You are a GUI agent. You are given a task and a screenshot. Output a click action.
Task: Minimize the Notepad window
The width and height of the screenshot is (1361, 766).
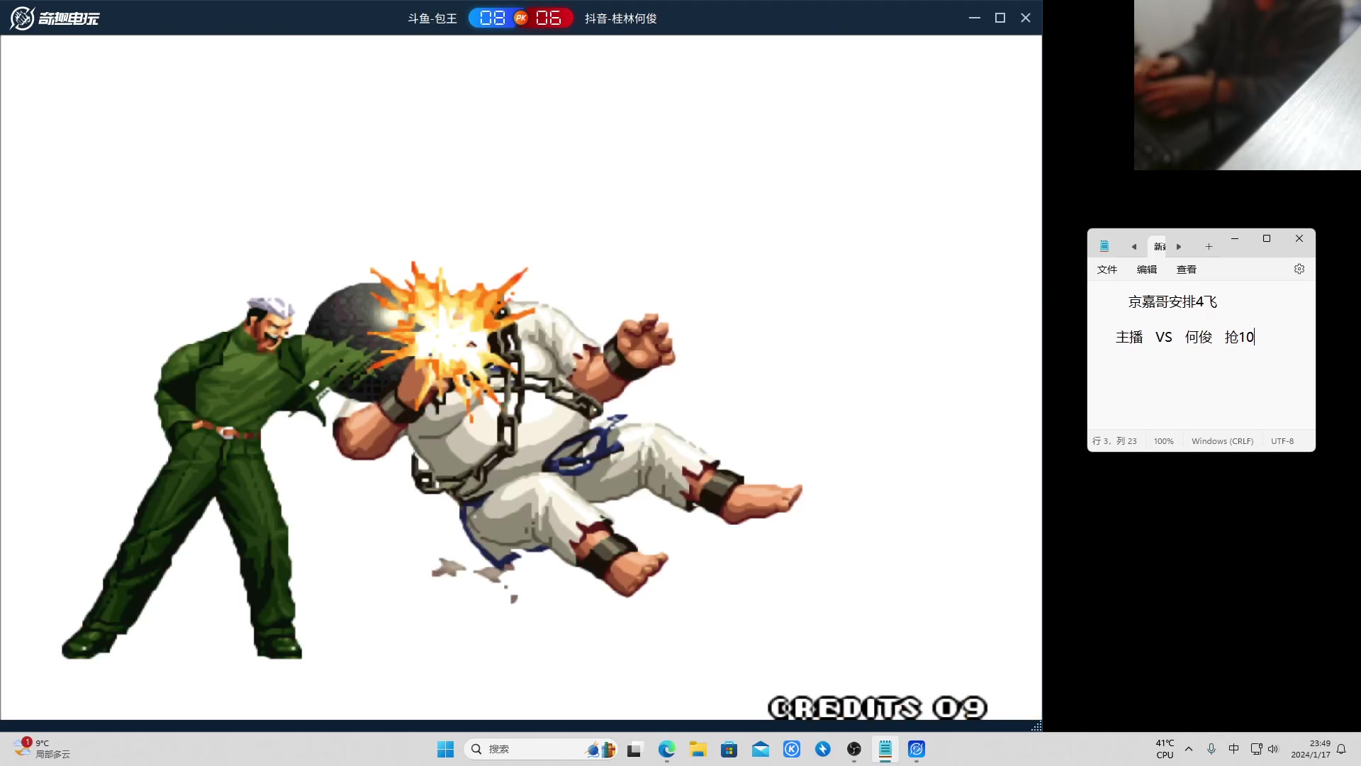coord(1235,238)
